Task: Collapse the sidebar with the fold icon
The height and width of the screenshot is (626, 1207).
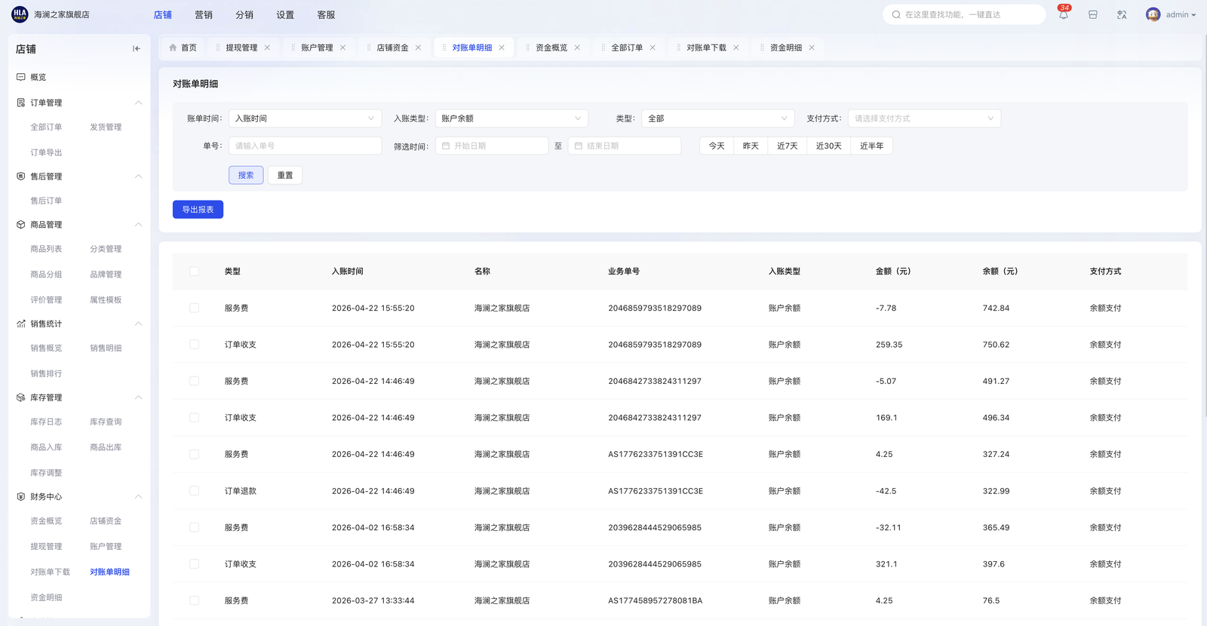Action: [137, 49]
